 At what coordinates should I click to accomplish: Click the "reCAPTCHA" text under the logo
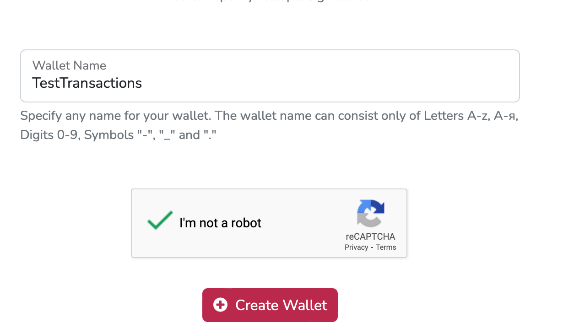coord(370,236)
